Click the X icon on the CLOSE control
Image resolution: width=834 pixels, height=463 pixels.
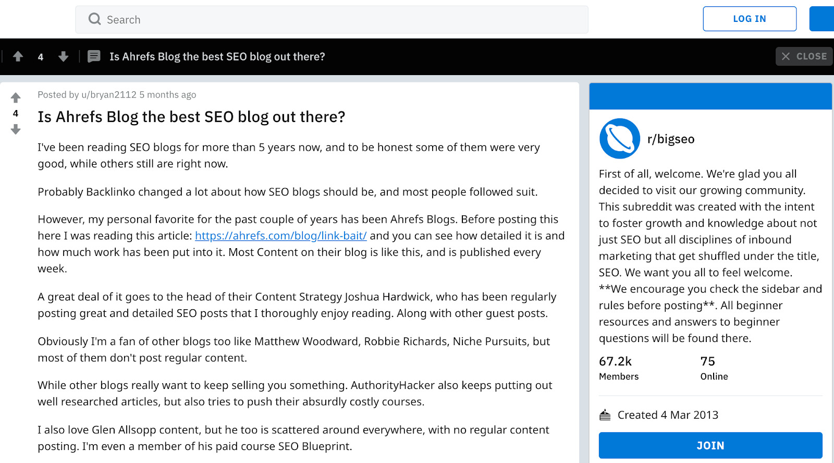pos(787,56)
